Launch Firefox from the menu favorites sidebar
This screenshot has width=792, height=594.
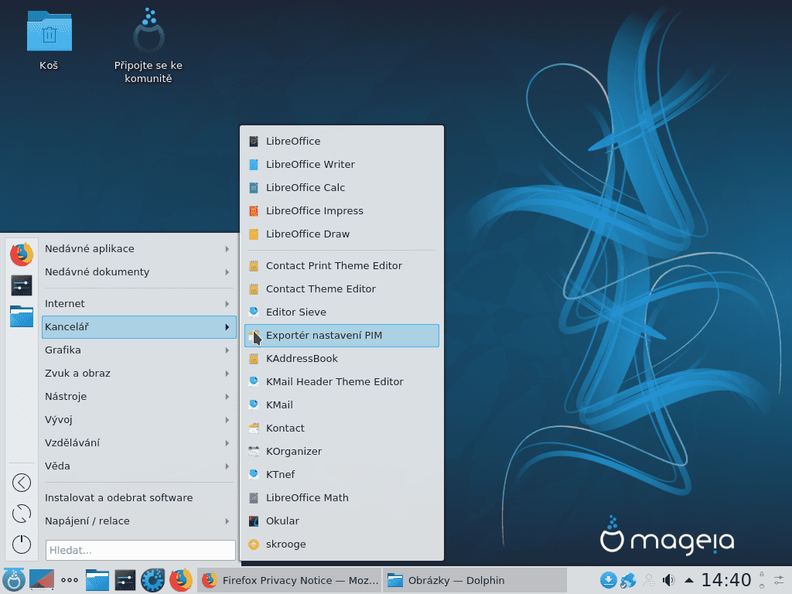pyautogui.click(x=21, y=254)
